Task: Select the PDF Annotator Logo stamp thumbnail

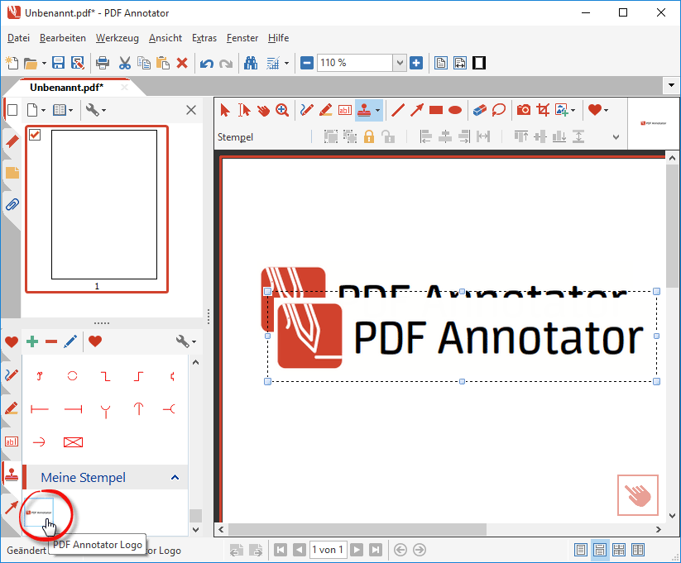Action: pos(39,513)
